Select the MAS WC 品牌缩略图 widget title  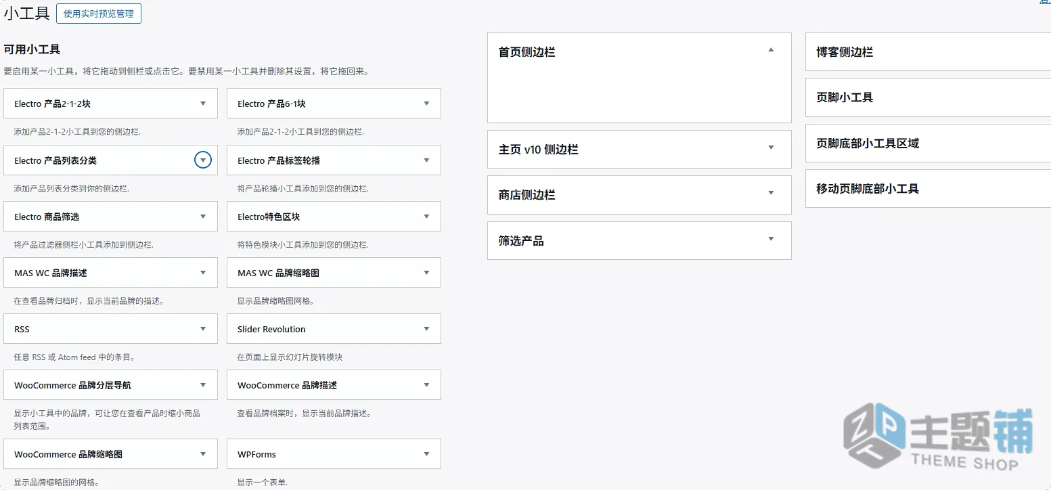[278, 273]
